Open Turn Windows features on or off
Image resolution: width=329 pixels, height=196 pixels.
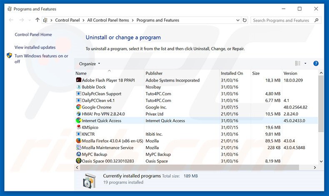(x=41, y=59)
